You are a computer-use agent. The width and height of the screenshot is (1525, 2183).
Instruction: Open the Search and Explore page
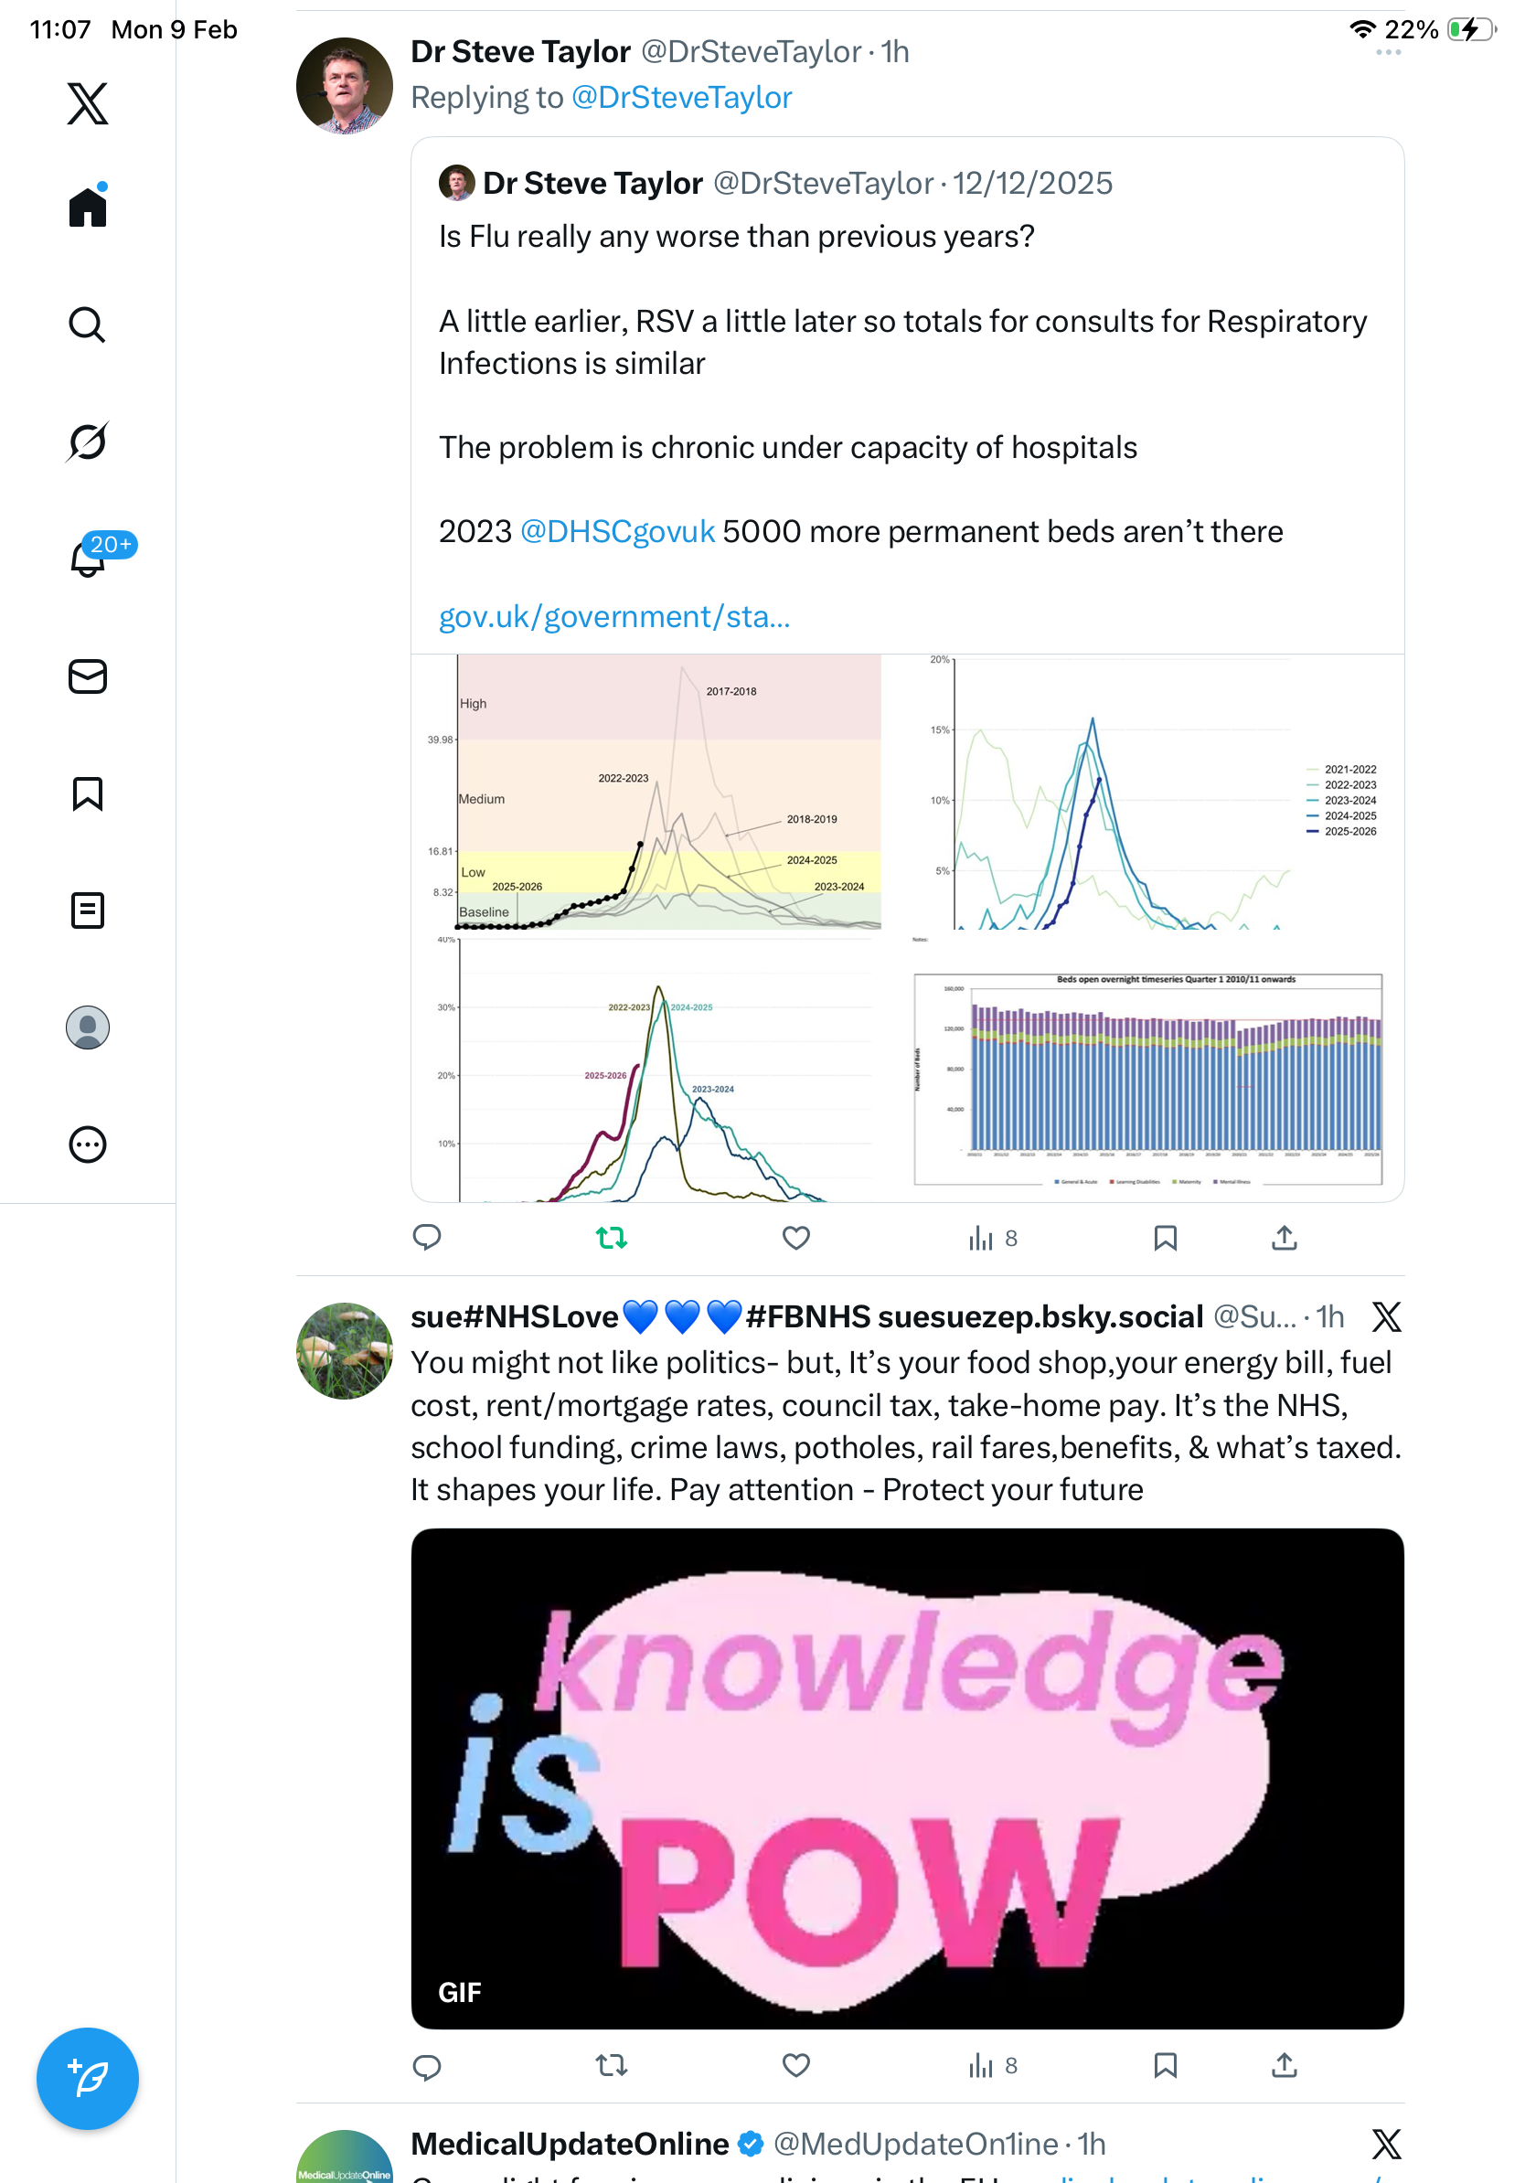(88, 325)
